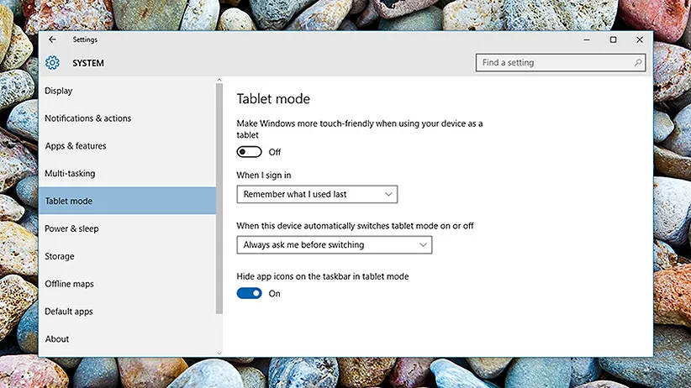Expand 'Always ask me before switching' dropdown
The image size is (691, 388).
(335, 245)
